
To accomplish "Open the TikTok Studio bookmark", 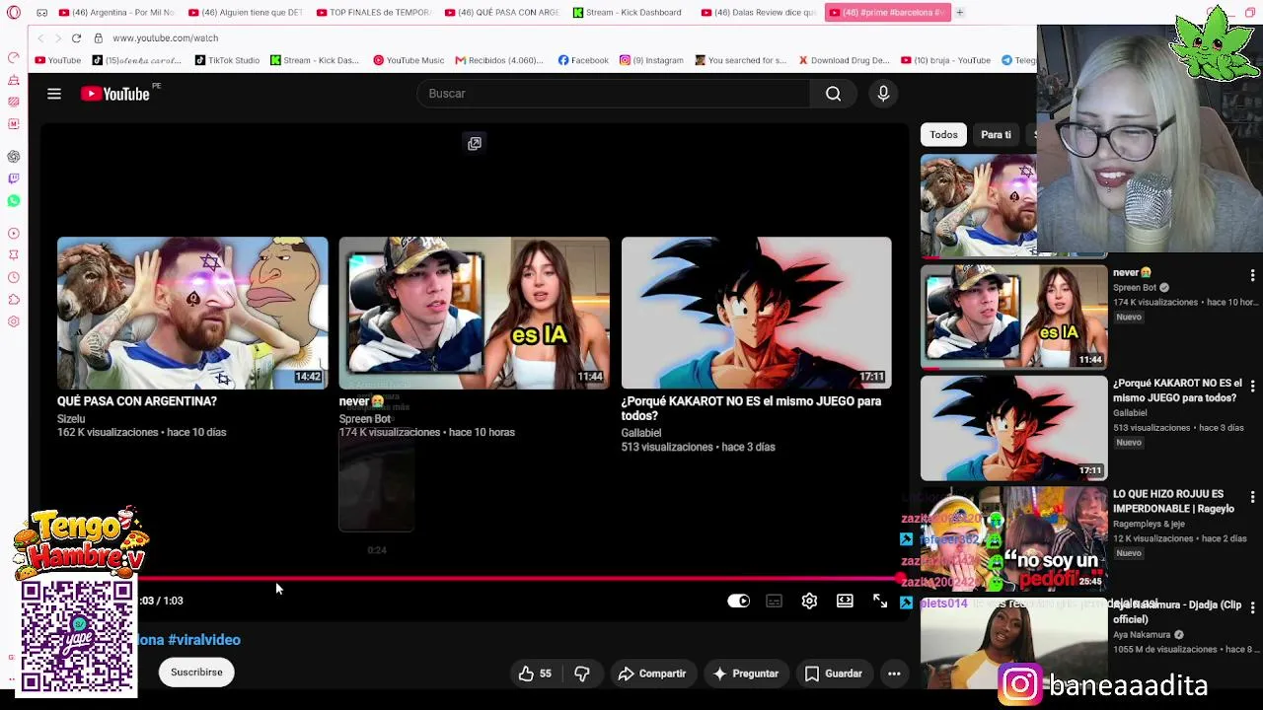I will [226, 60].
